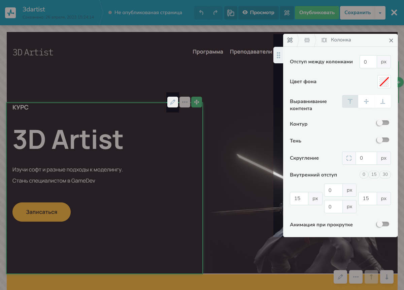Redo the last action

215,13
